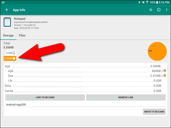Click the Date: 2016-02-29 17:15:54 text
The width and height of the screenshot is (171, 128).
coord(26,28)
